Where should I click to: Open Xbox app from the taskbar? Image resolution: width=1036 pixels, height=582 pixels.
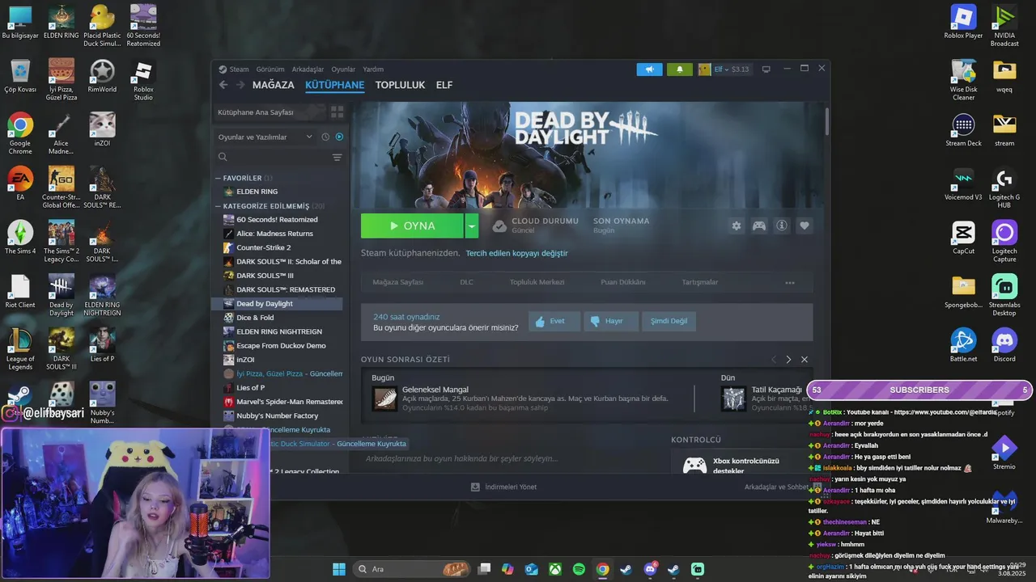[555, 569]
